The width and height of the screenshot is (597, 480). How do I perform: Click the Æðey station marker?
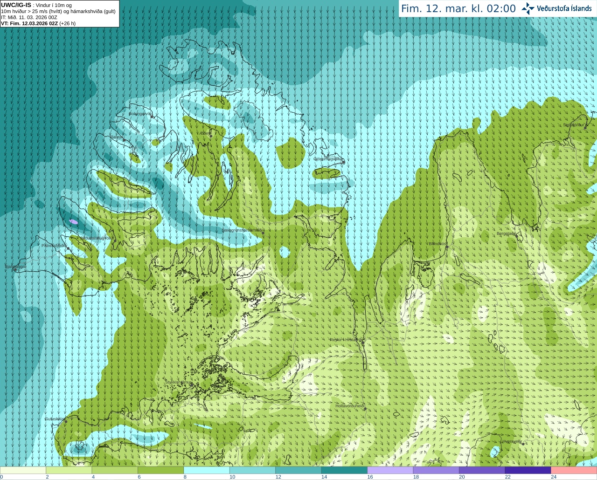pos(211,136)
